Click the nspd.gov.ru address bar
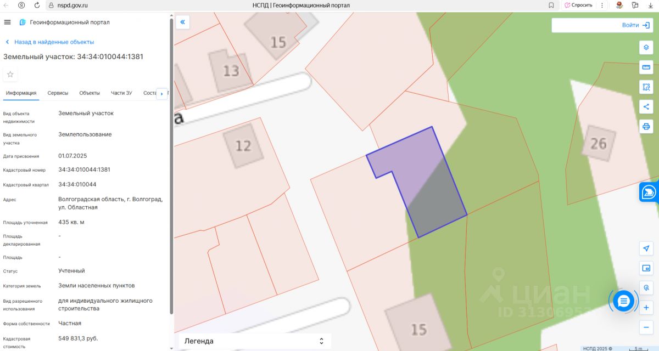 click(x=72, y=5)
